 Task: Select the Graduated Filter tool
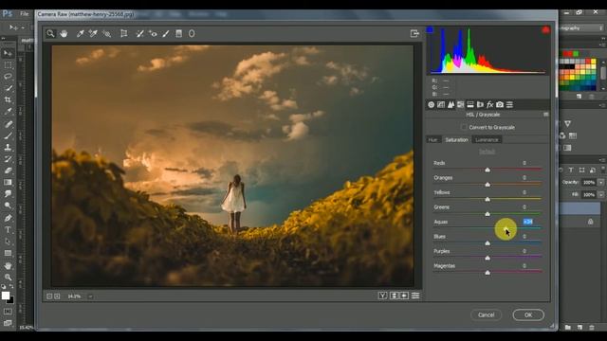point(179,34)
